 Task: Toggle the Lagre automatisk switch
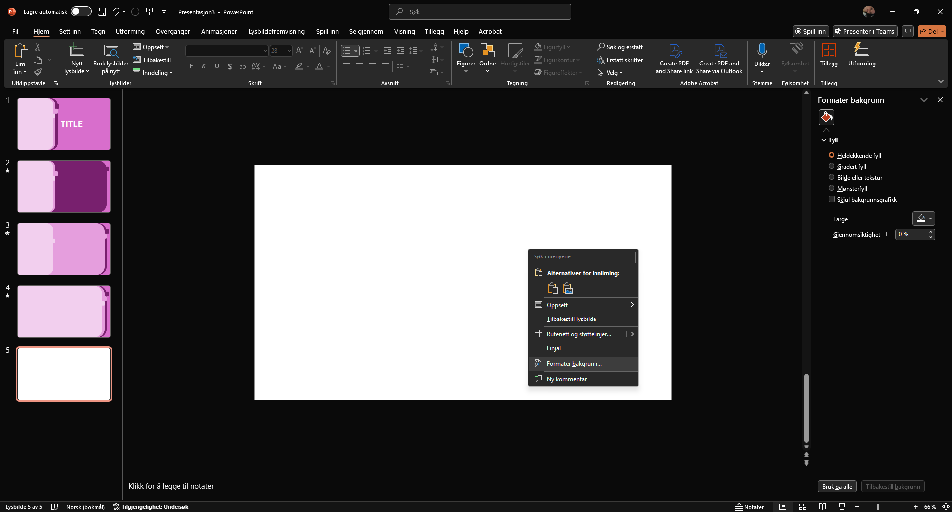81,12
